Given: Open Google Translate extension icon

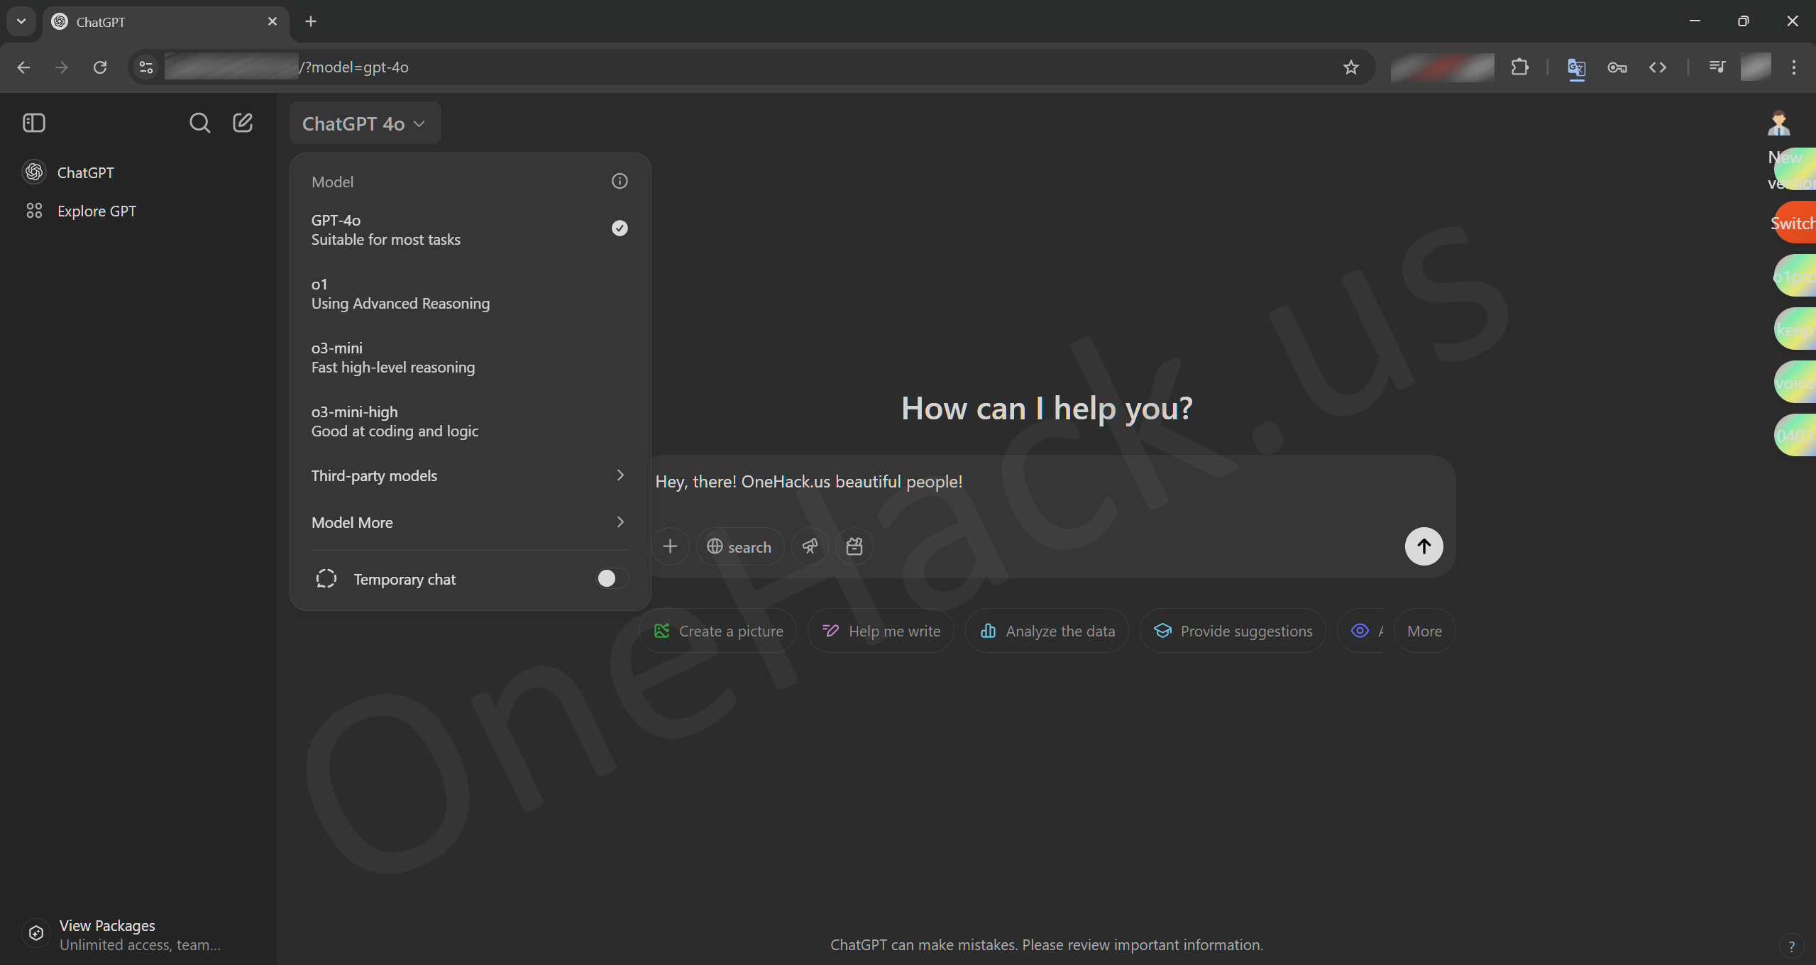Looking at the screenshot, I should 1576,67.
